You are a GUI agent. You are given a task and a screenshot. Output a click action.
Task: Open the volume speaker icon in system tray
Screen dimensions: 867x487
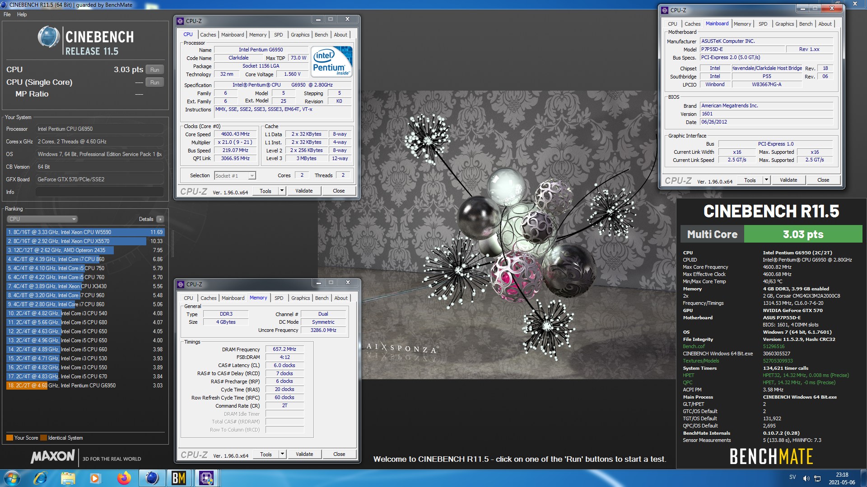(x=806, y=478)
